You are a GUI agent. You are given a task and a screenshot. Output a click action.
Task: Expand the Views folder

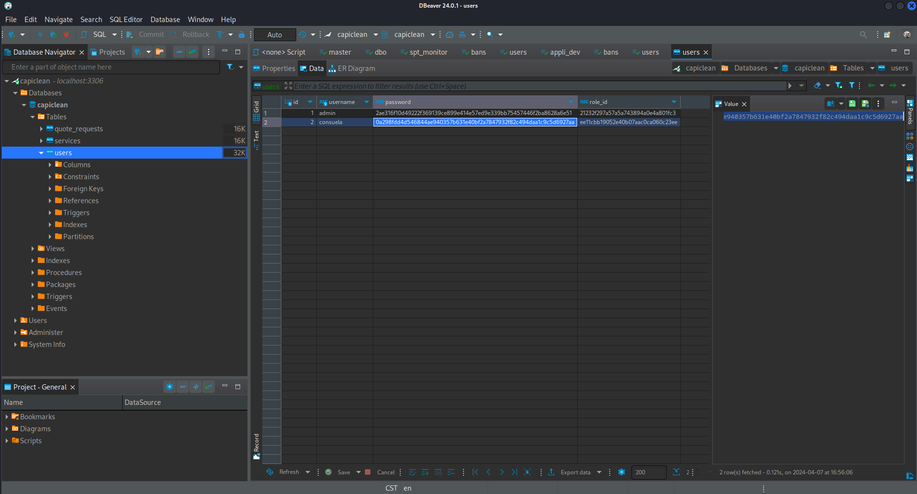pyautogui.click(x=33, y=249)
